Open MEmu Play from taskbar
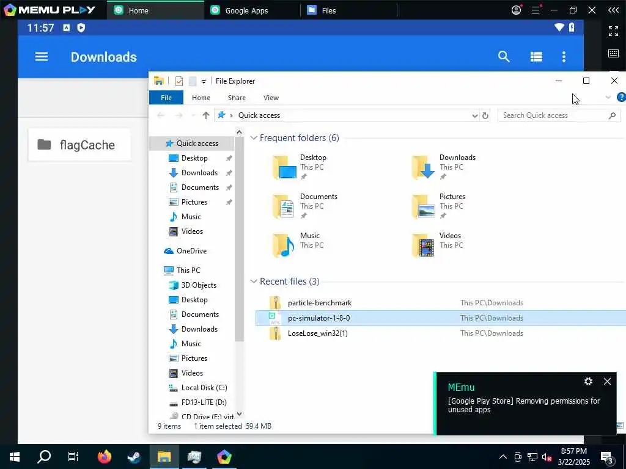 coord(224,457)
